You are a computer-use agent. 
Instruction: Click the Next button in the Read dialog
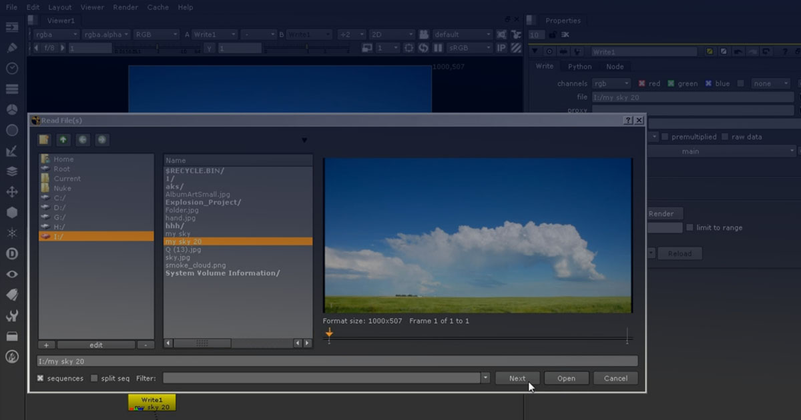[517, 378]
